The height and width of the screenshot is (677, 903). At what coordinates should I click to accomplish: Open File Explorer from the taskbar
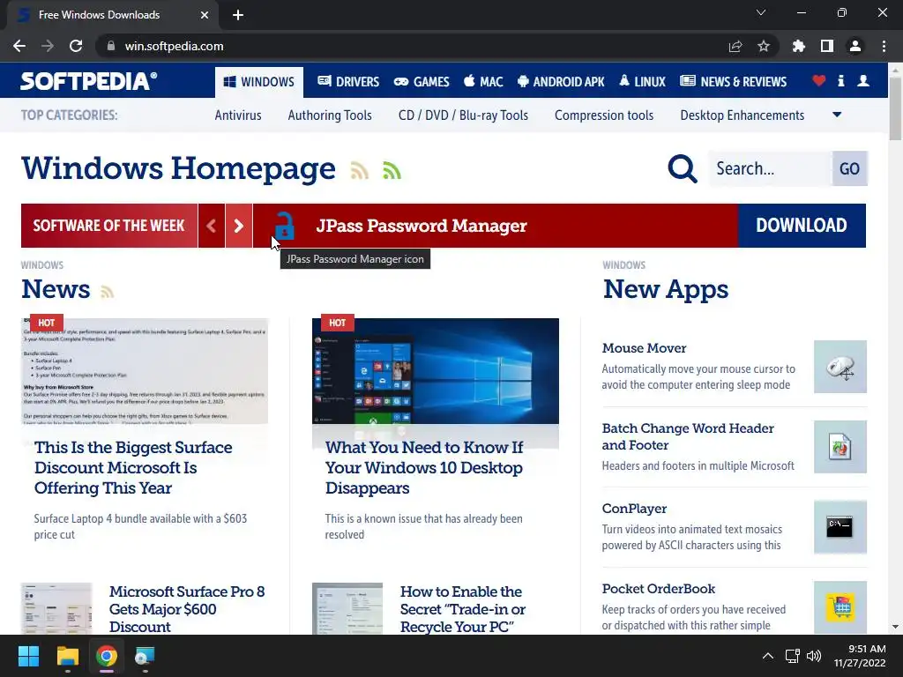(67, 656)
